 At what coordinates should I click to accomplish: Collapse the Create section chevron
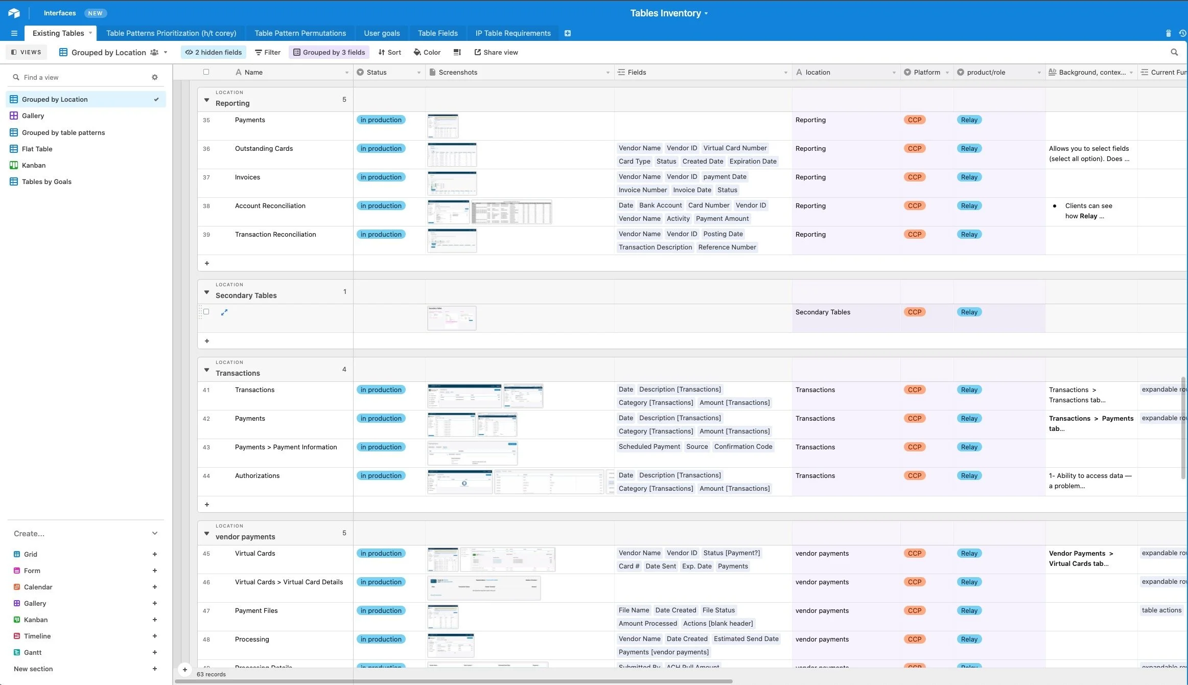click(155, 533)
